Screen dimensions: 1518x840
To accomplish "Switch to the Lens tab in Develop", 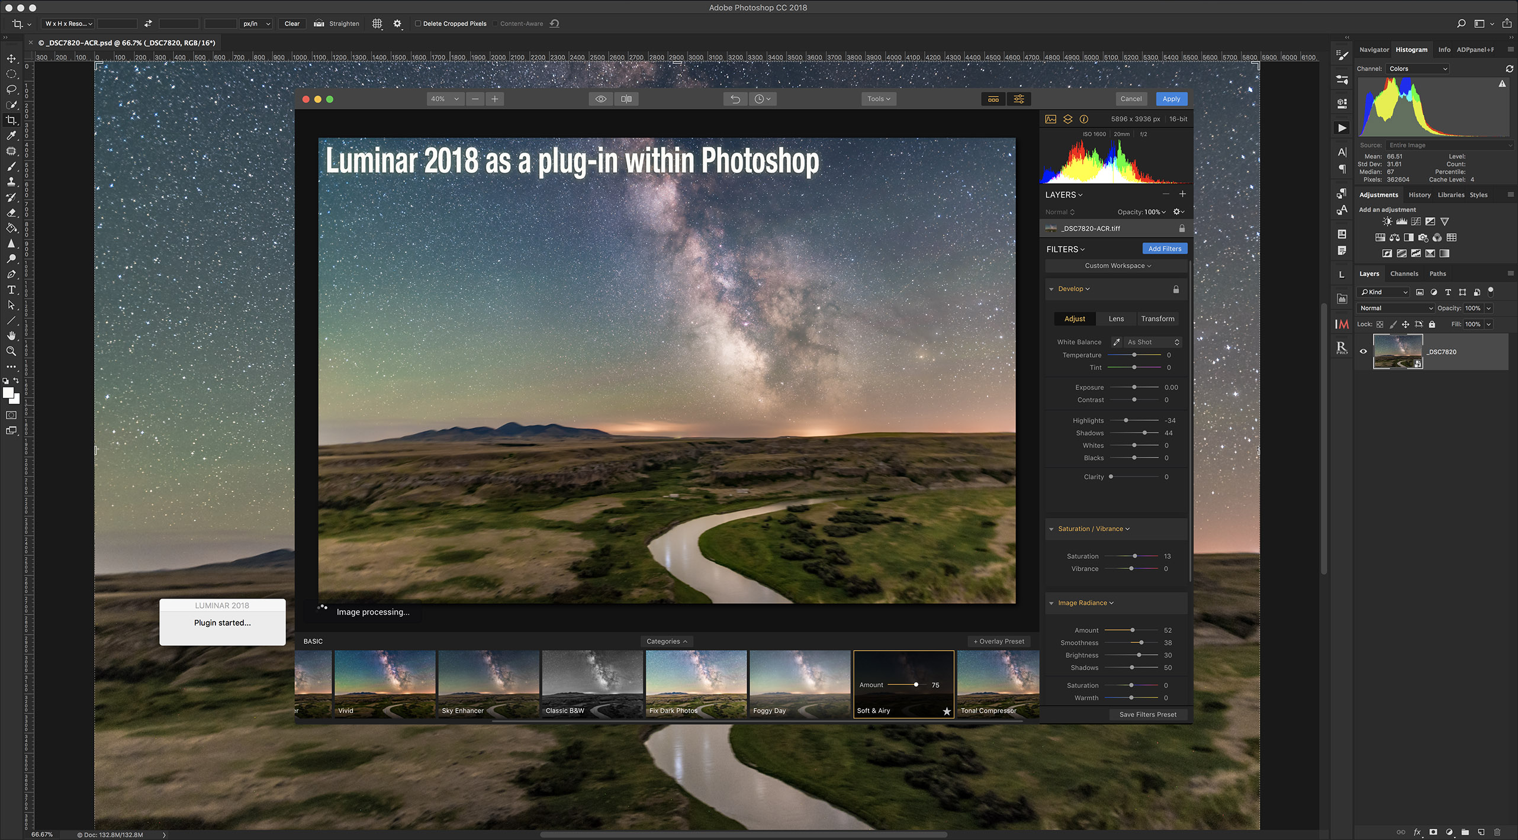I will pyautogui.click(x=1116, y=319).
